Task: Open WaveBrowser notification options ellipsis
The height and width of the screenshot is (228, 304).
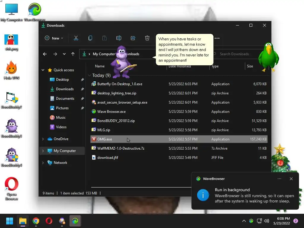Action: pyautogui.click(x=279, y=179)
